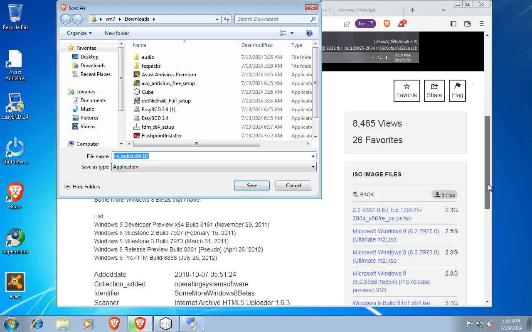Open the Organize dropdown menu

pos(79,33)
